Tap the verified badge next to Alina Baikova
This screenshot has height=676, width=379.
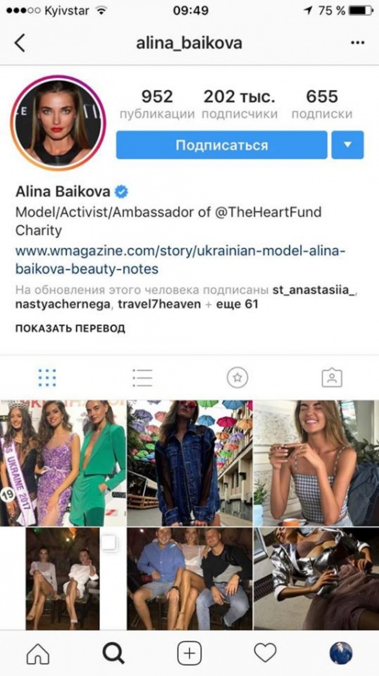pyautogui.click(x=122, y=192)
